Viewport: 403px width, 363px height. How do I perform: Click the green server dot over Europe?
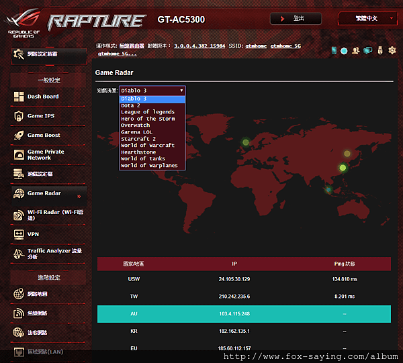point(246,142)
